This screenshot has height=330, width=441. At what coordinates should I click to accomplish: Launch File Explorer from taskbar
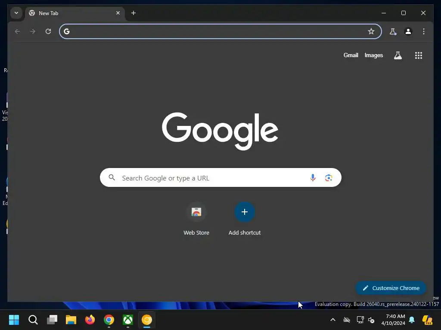pyautogui.click(x=71, y=320)
